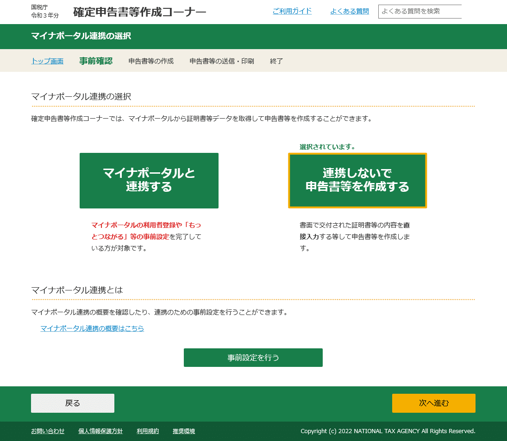Open the 利用規約 terms page
The width and height of the screenshot is (507, 441).
pyautogui.click(x=147, y=431)
